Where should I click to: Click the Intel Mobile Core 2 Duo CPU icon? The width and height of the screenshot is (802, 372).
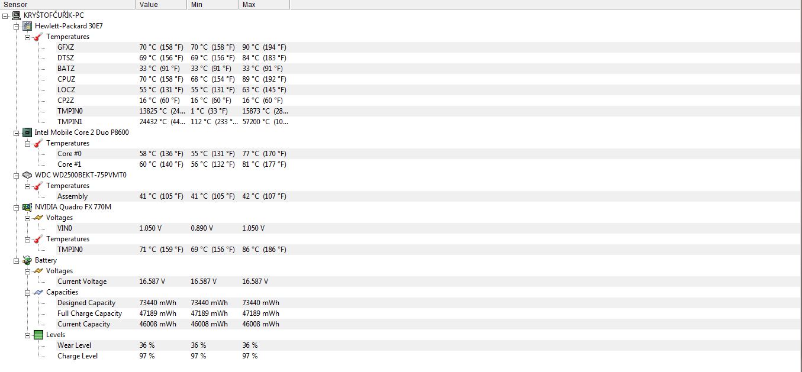[27, 132]
